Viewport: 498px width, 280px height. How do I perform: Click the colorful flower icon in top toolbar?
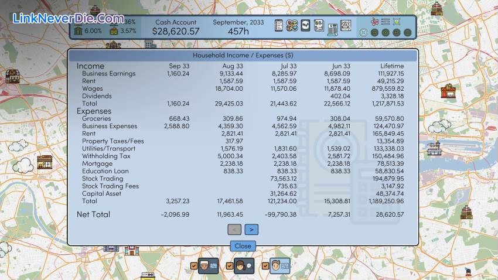[x=292, y=26]
